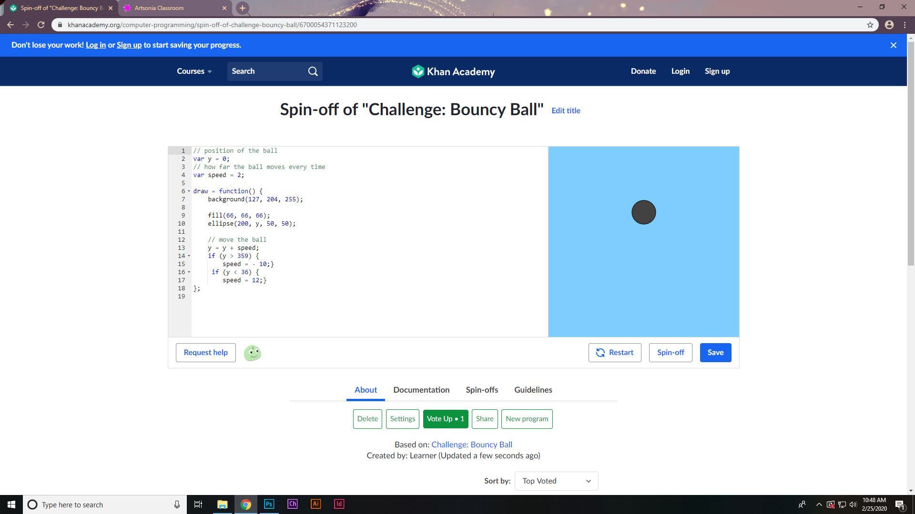This screenshot has width=915, height=514.
Task: Bookmark page with star icon
Action: [870, 25]
